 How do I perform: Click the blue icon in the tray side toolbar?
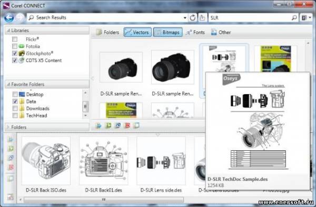pyautogui.click(x=11, y=139)
